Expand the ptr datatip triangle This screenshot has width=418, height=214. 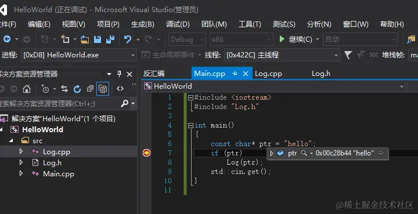(272, 153)
